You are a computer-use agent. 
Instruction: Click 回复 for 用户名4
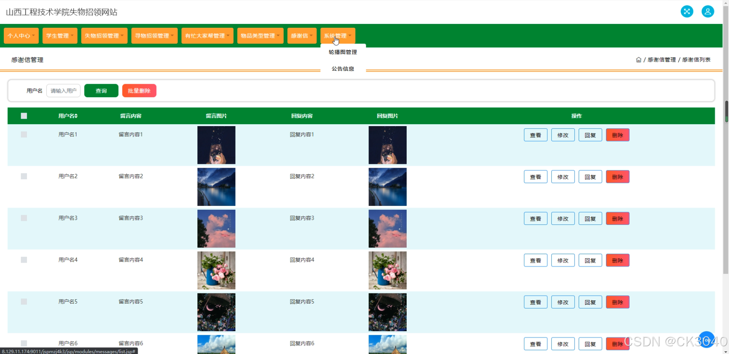click(x=590, y=260)
